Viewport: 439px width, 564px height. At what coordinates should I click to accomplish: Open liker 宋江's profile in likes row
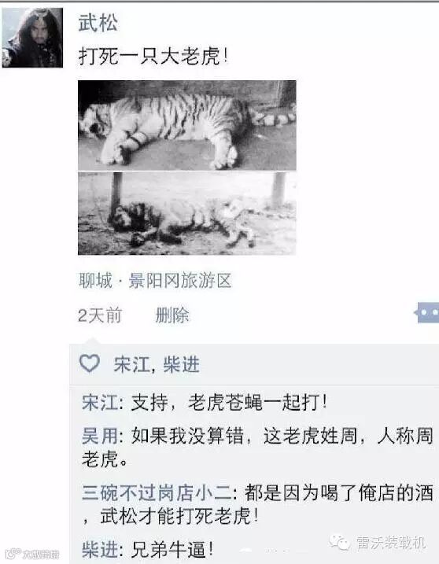point(131,364)
